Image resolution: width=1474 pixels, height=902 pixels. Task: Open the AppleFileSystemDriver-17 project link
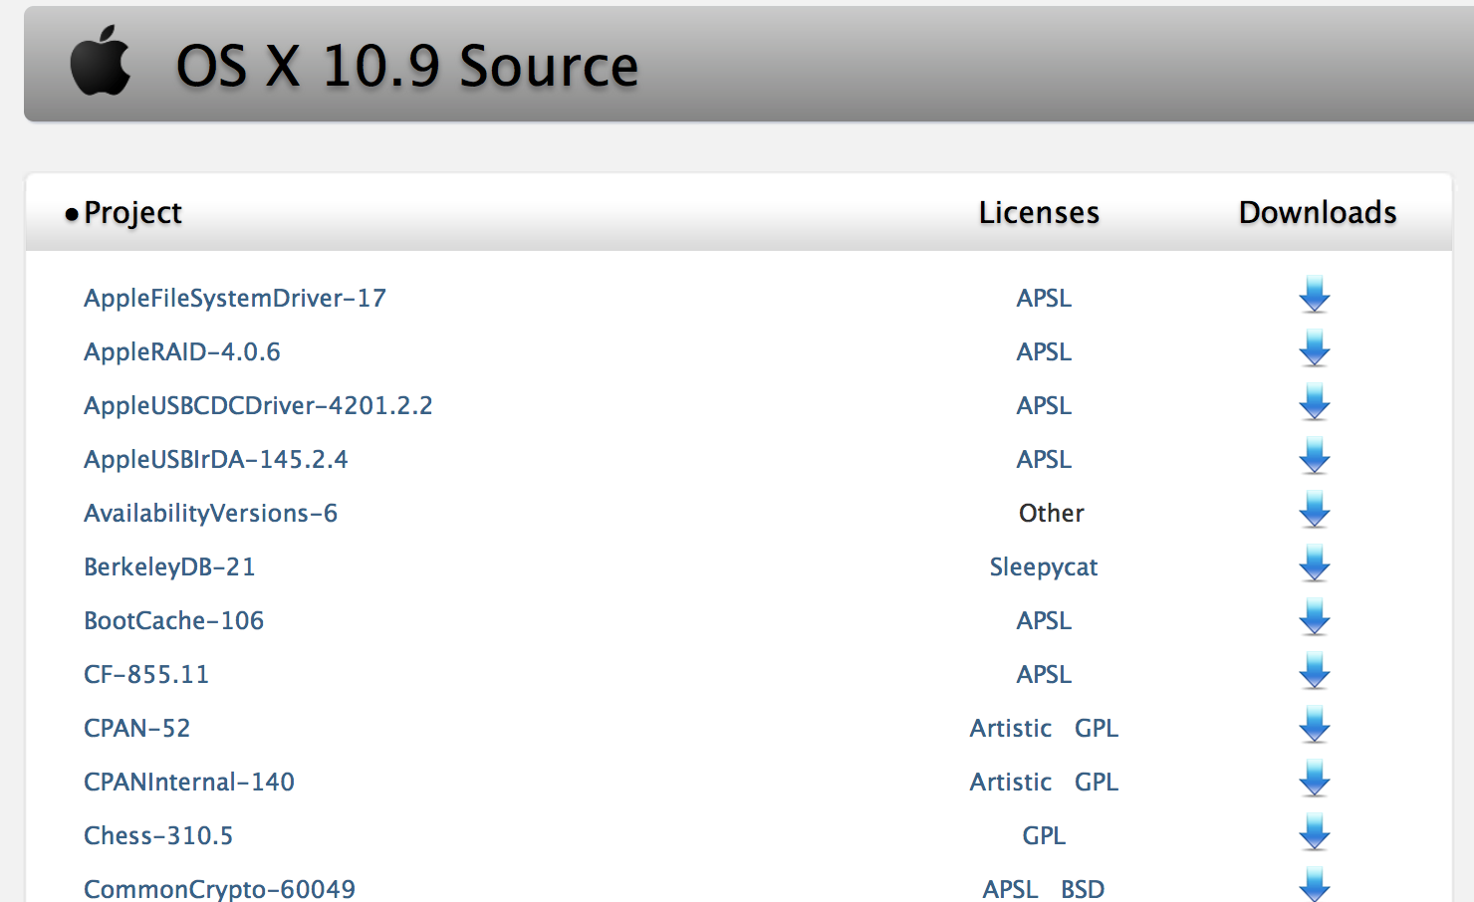point(235,298)
